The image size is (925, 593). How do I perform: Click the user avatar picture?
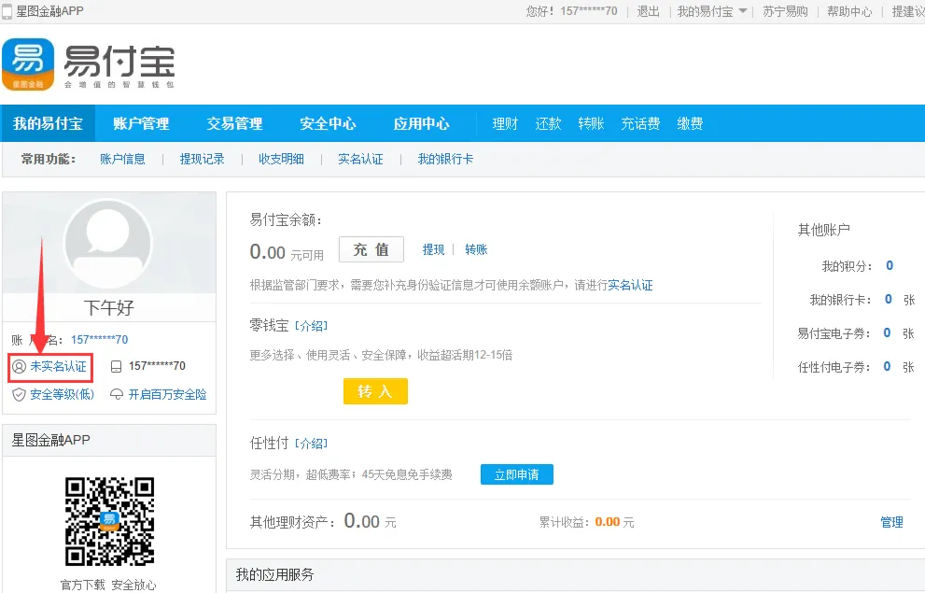(x=108, y=243)
